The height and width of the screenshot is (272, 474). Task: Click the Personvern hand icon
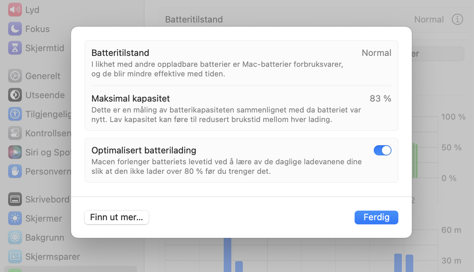click(15, 171)
